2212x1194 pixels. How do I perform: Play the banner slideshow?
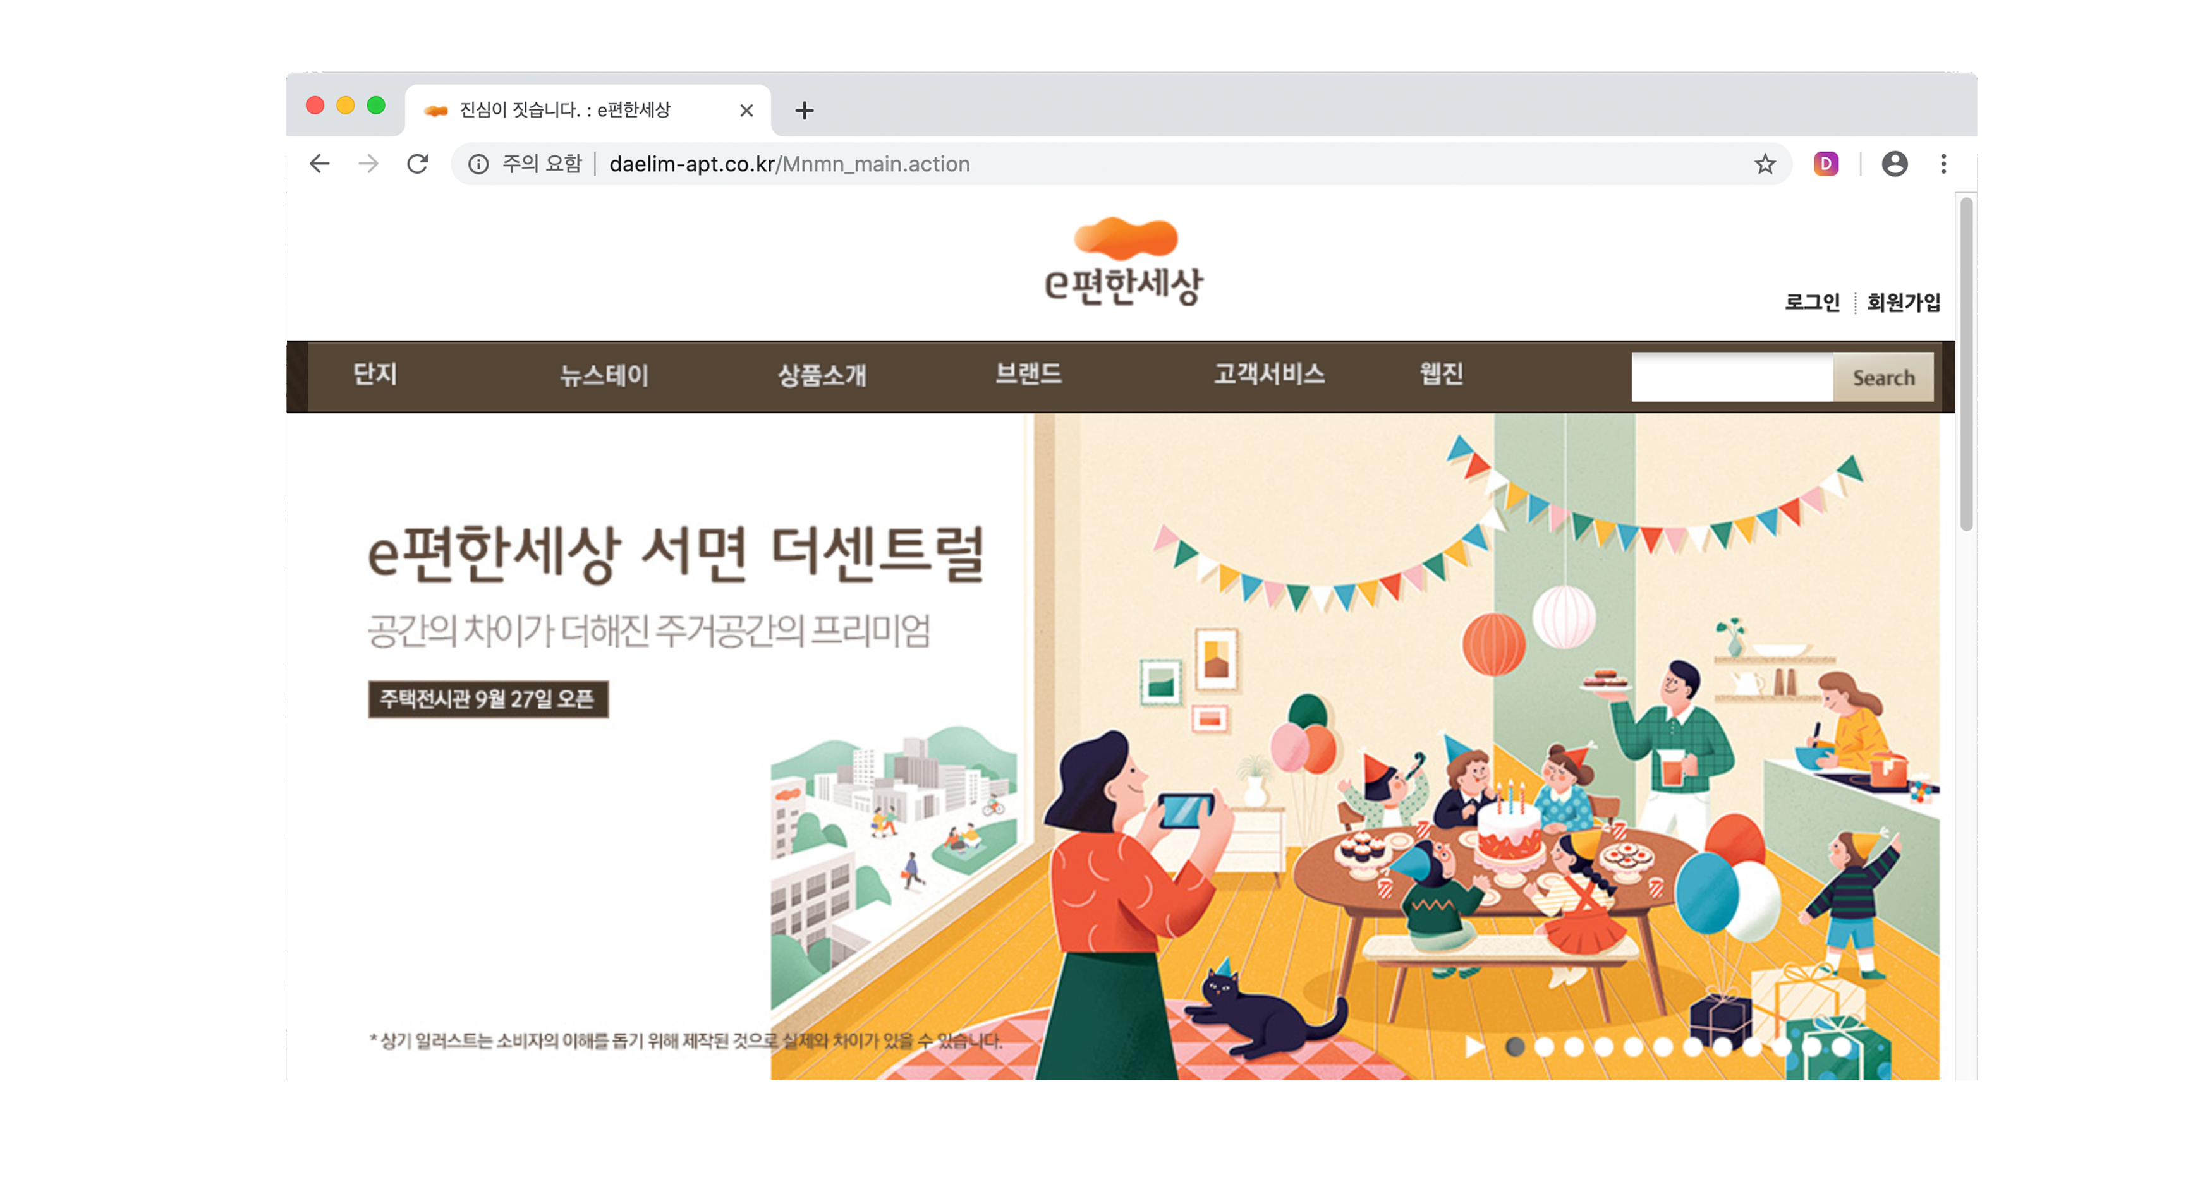pos(1474,1046)
